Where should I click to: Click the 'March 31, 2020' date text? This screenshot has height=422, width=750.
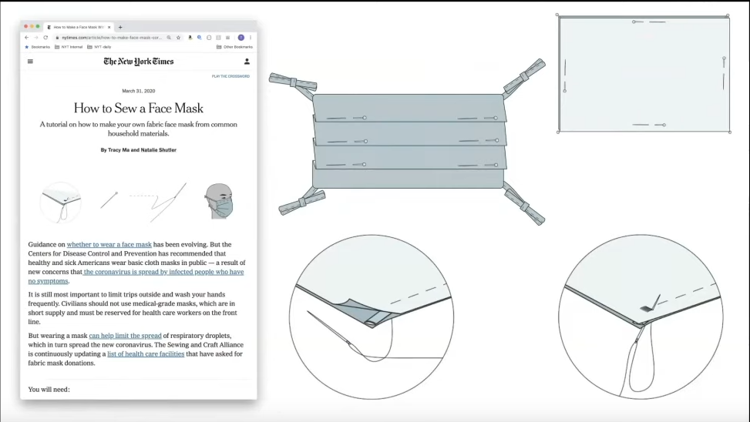click(139, 91)
